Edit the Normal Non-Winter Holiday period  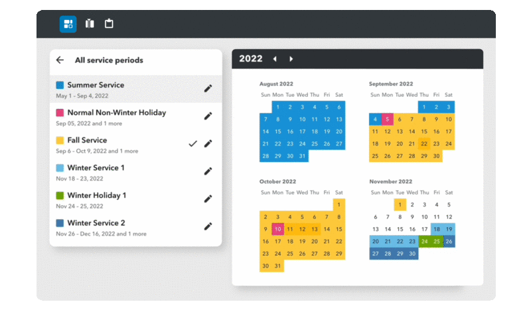(208, 116)
